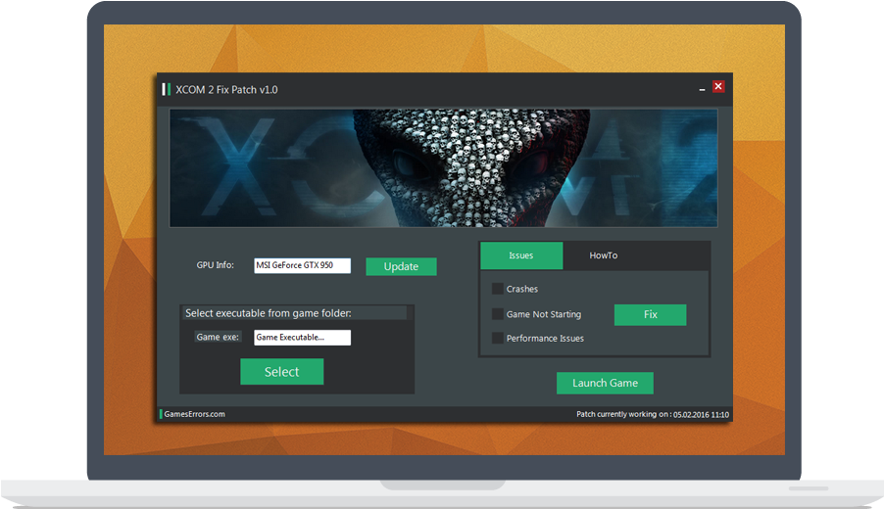This screenshot has height=509, width=884.
Task: Enable the Crashes checkbox
Action: [x=498, y=290]
